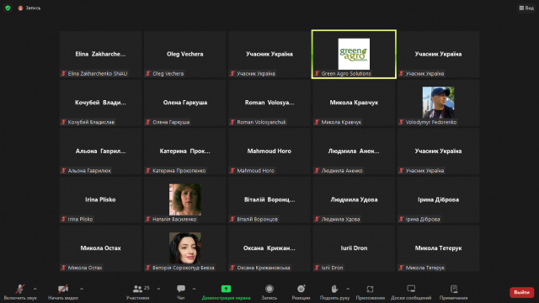The image size is (539, 303).
Task: Select Наталія Василенко participant photo
Action: coord(185,199)
